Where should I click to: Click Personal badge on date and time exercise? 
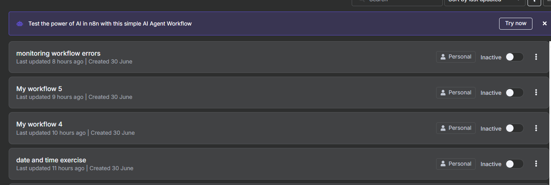point(456,164)
